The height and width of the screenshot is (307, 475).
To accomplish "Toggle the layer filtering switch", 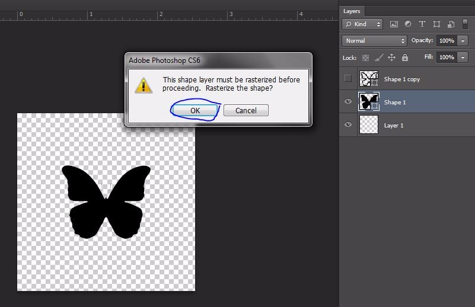I will (466, 24).
